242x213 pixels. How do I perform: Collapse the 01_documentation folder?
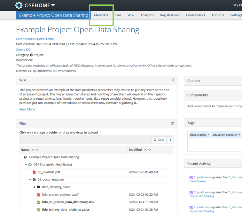pos(30,179)
